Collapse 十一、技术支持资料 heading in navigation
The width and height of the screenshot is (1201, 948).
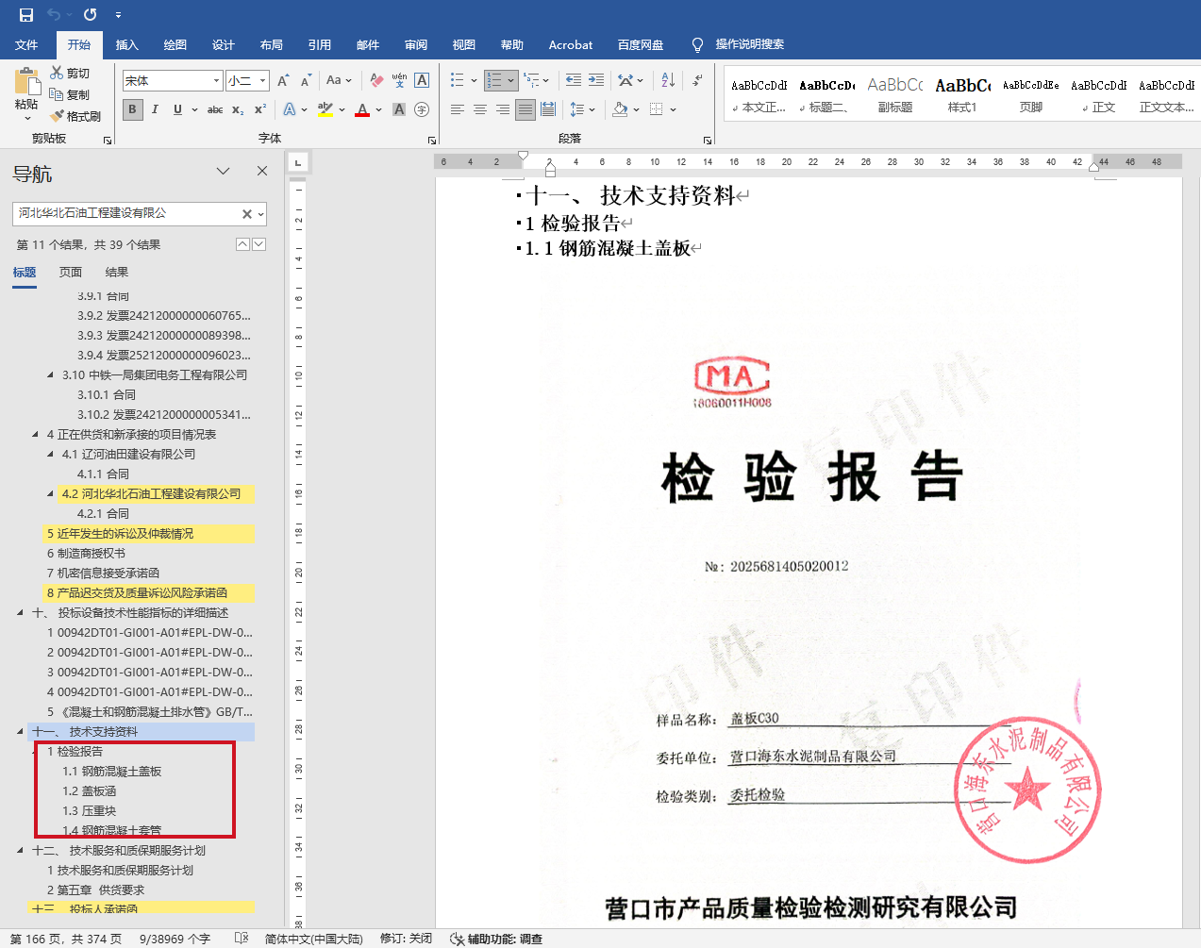pyautogui.click(x=21, y=732)
